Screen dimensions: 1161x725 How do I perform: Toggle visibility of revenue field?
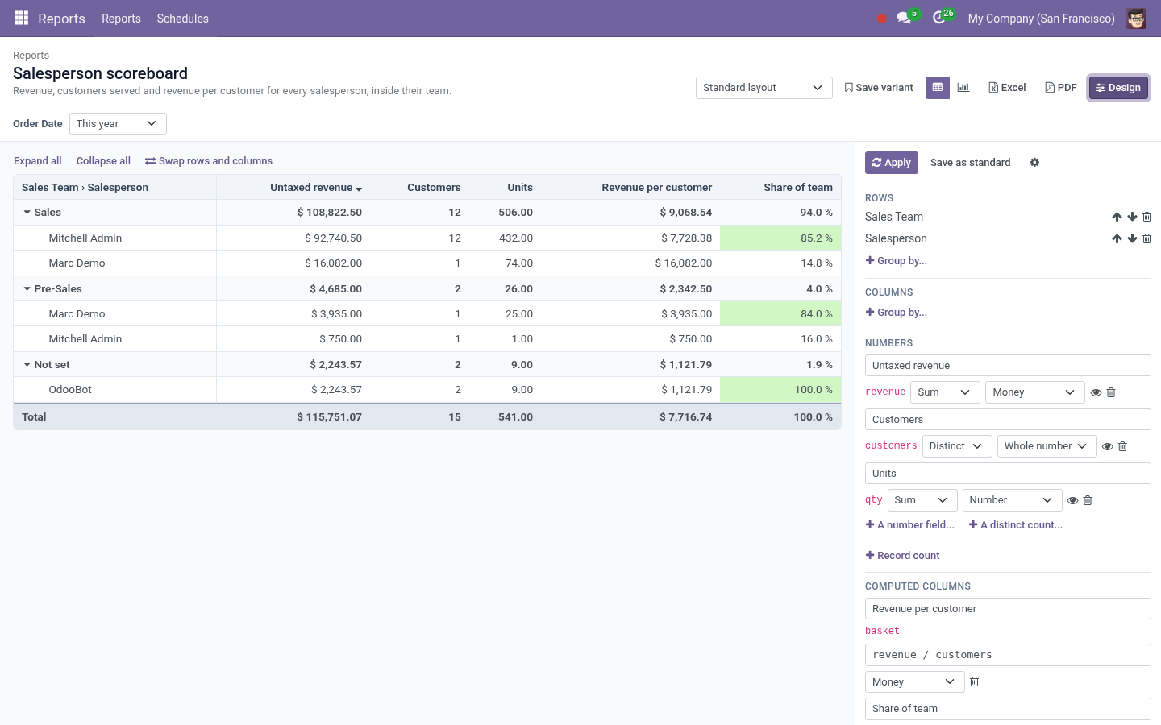1096,392
